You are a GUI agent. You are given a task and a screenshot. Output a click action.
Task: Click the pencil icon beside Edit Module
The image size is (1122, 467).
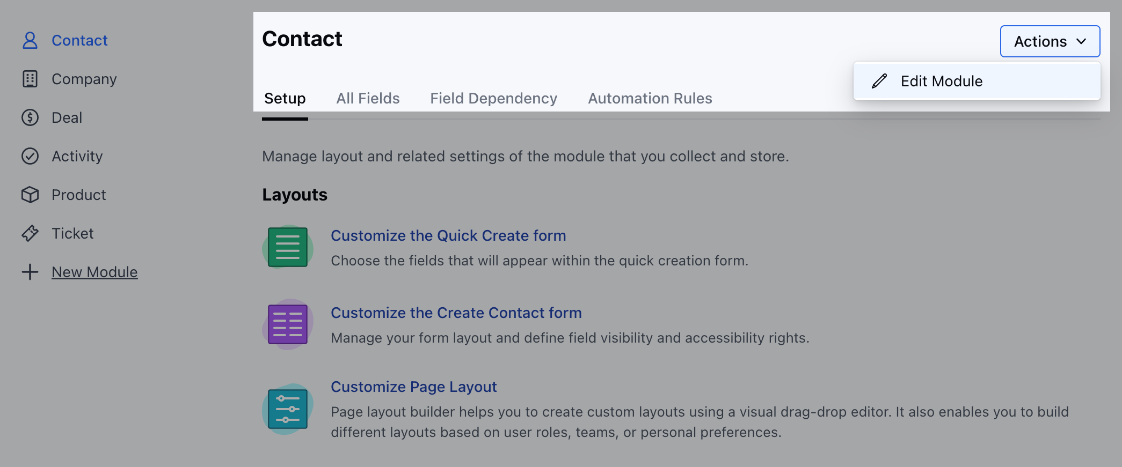(879, 81)
